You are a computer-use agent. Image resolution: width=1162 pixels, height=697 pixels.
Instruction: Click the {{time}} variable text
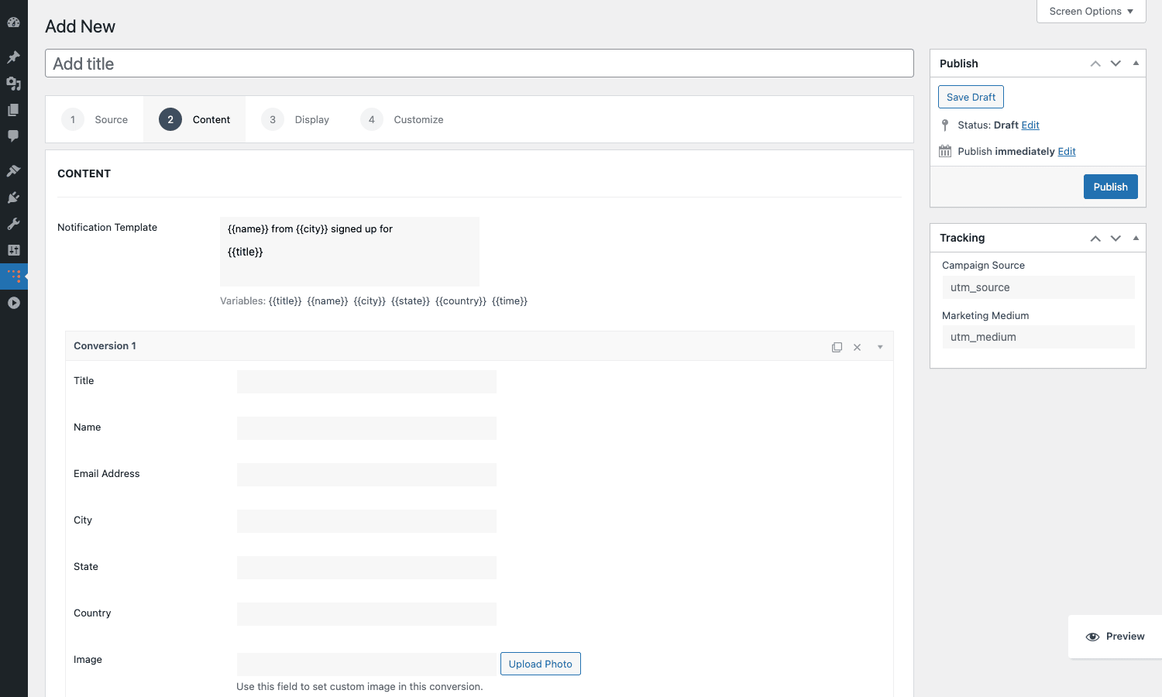(x=510, y=301)
